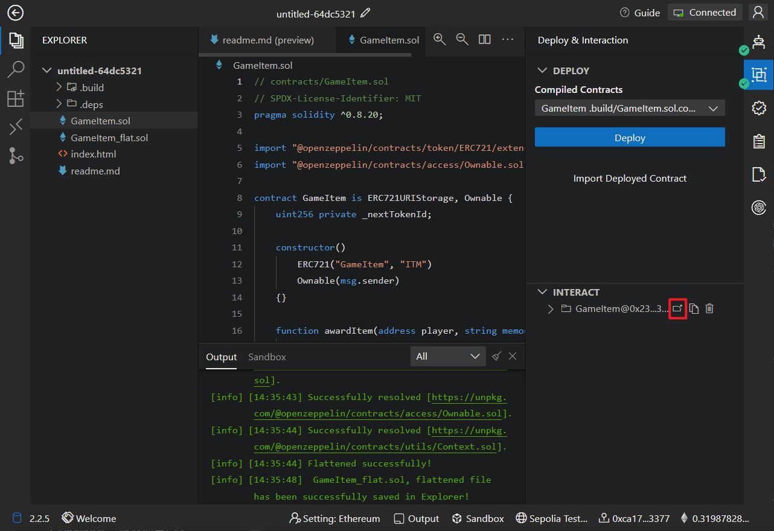Click the zoom in magnifier icon

440,39
